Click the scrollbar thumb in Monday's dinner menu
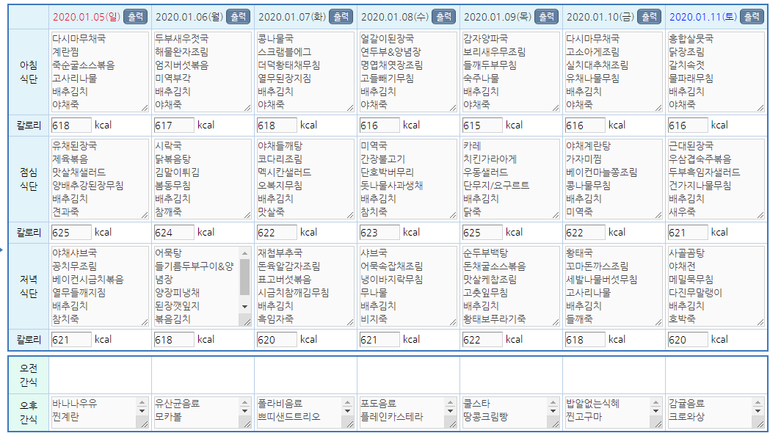 [x=245, y=277]
